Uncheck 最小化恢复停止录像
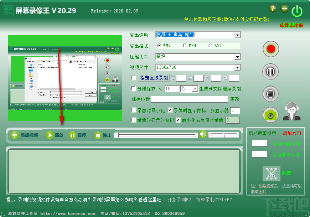This screenshot has height=217, width=310. pyautogui.click(x=178, y=120)
